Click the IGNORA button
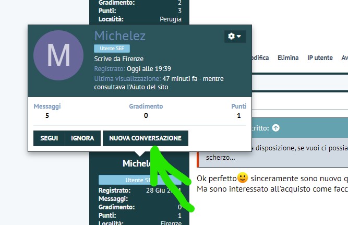This screenshot has width=348, height=225. 82,138
